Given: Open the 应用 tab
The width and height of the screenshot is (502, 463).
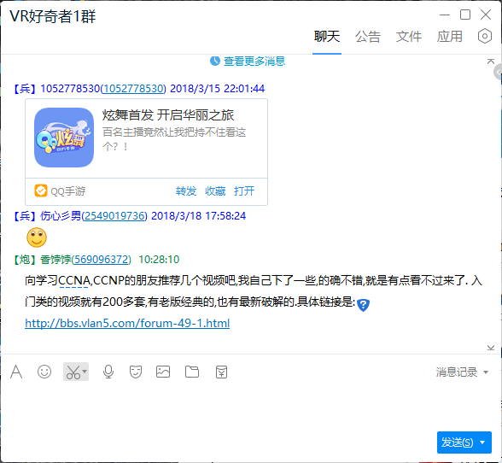Looking at the screenshot, I should click(x=449, y=37).
